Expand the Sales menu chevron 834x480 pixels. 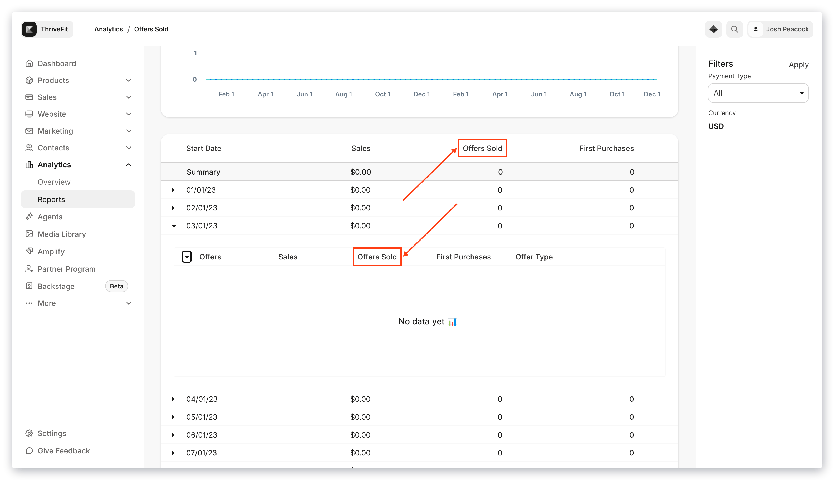point(129,97)
